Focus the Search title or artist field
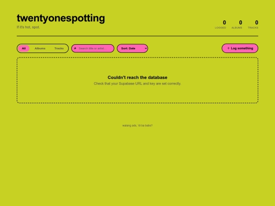 point(93,48)
